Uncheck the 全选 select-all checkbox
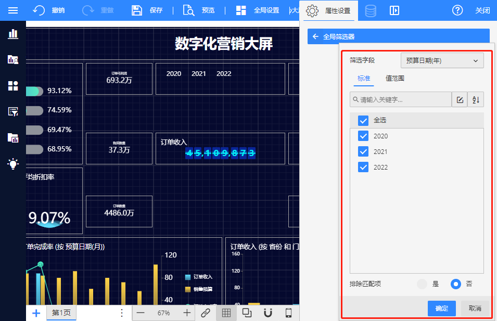 point(364,120)
